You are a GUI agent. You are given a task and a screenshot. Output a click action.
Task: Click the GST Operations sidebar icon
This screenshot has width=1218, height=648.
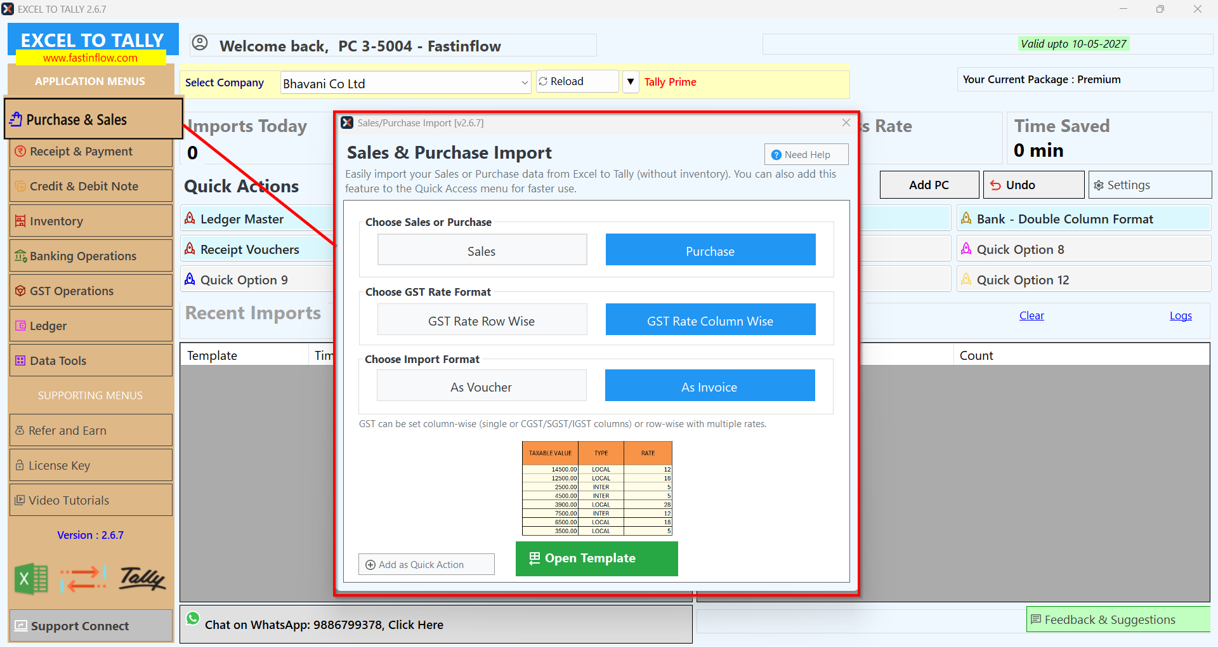click(x=20, y=291)
